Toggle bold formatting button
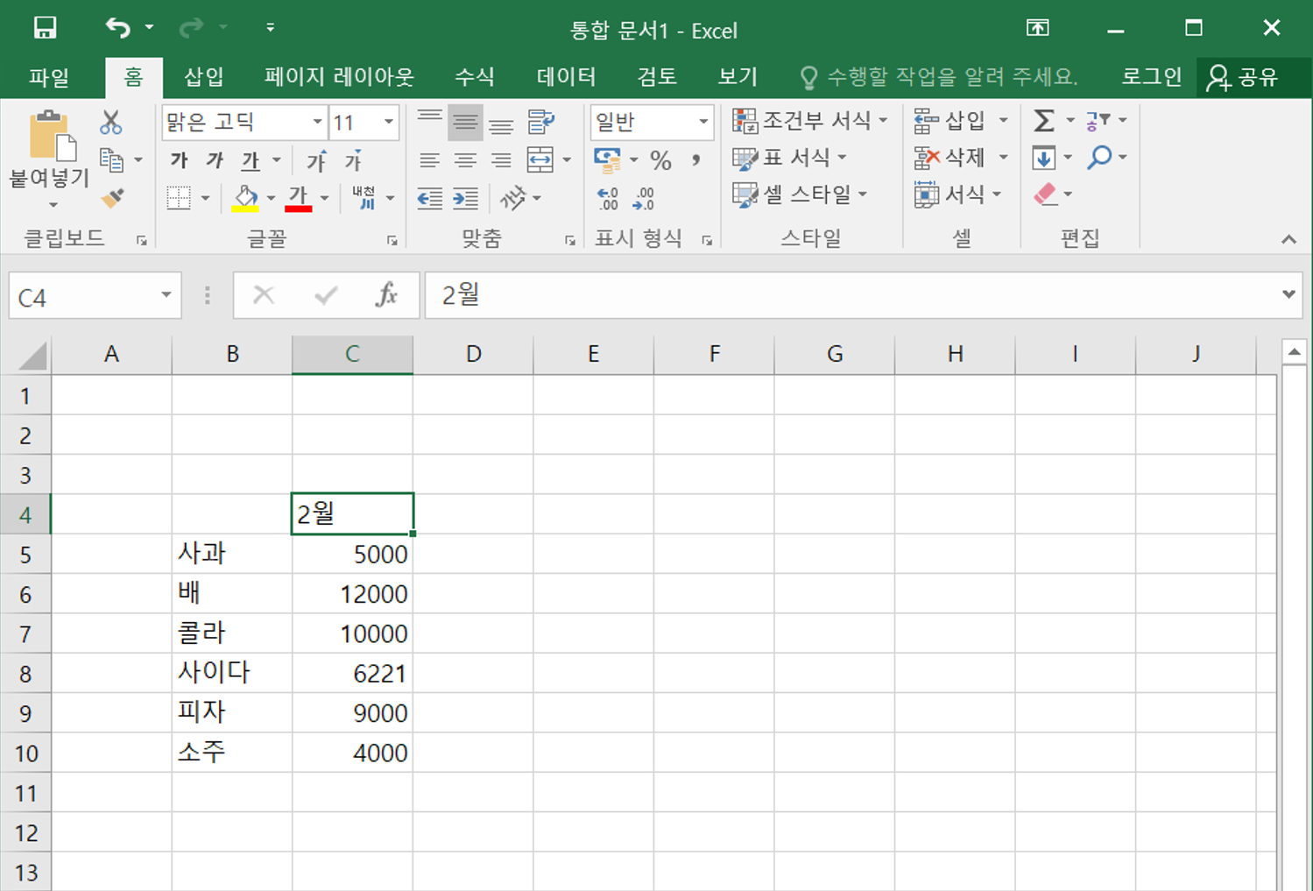The height and width of the screenshot is (891, 1313). point(180,160)
